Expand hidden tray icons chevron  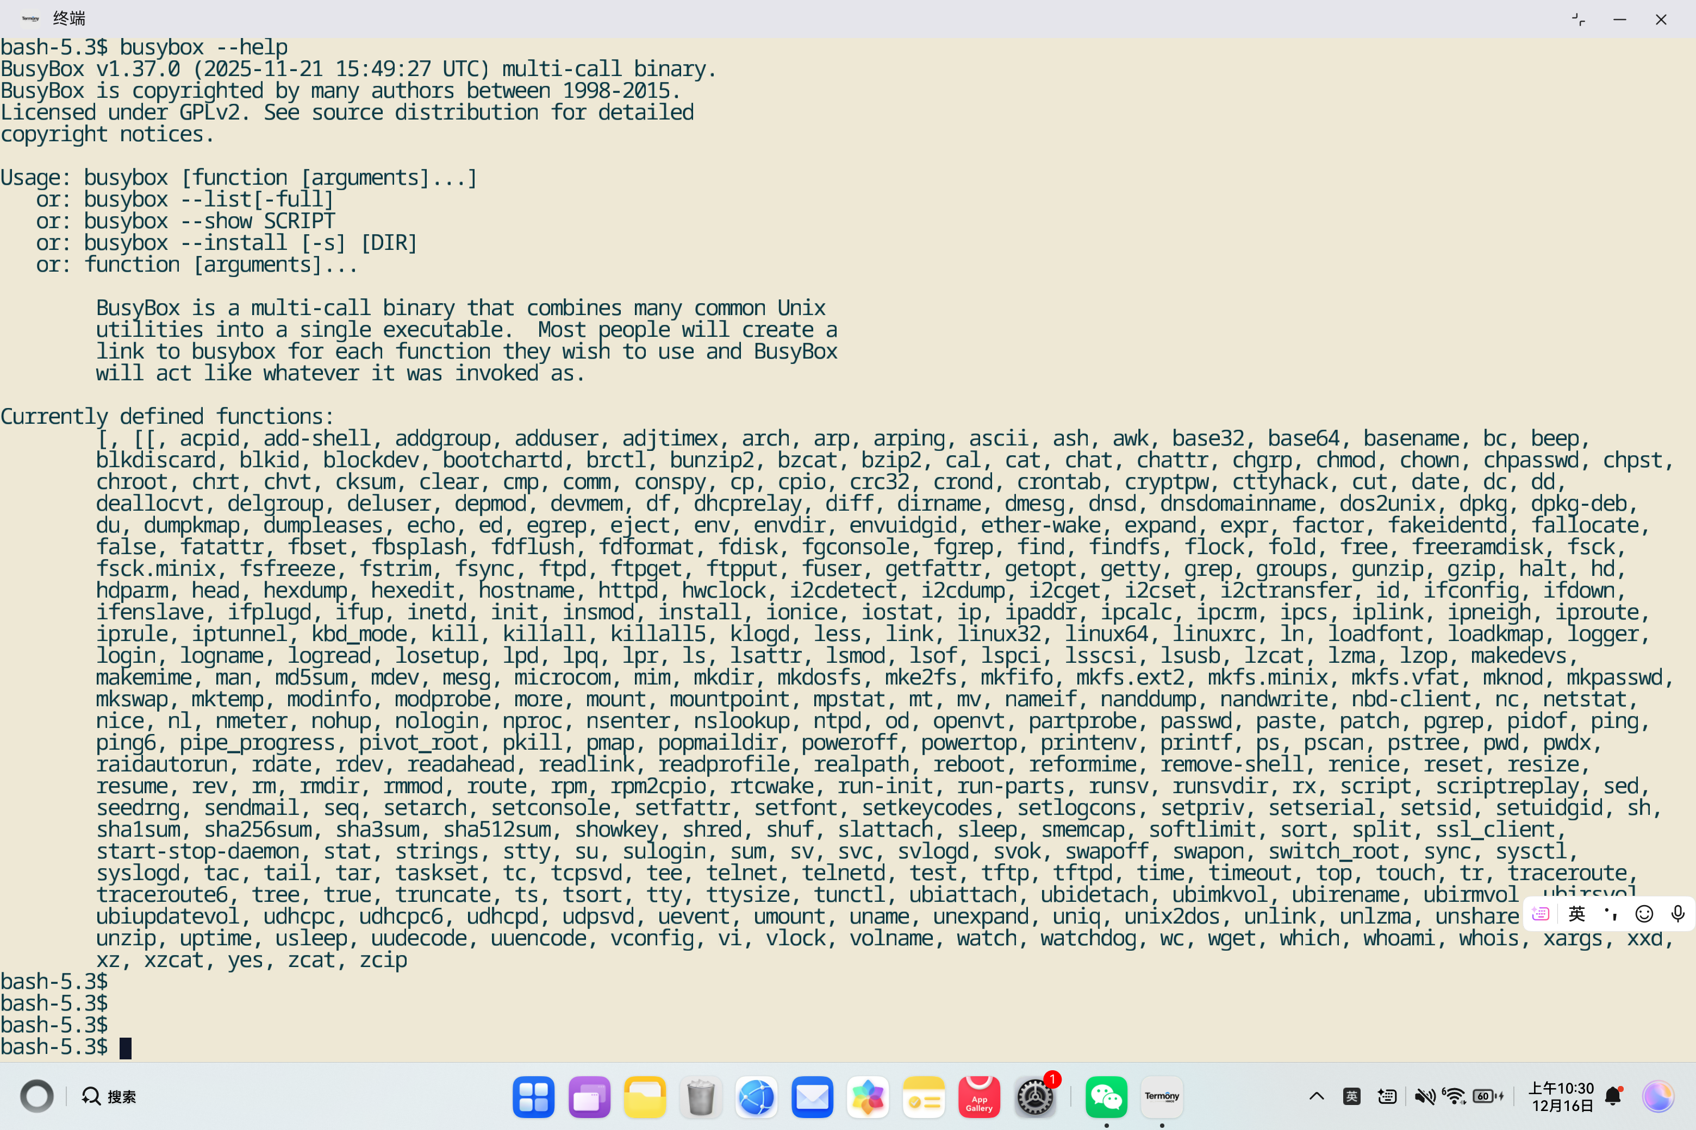pyautogui.click(x=1316, y=1097)
